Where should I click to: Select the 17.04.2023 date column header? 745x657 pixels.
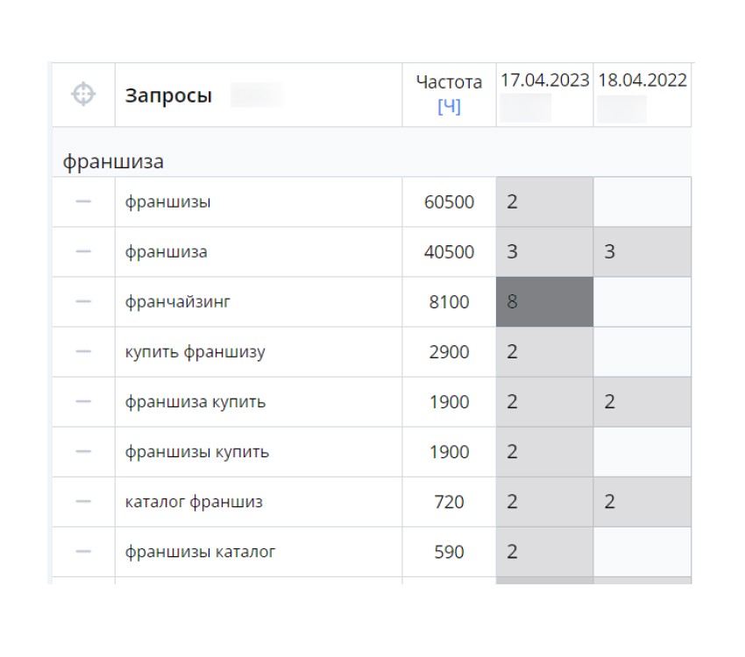(544, 81)
